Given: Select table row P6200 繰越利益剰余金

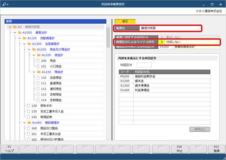Looking at the screenshot, I should [165, 77].
